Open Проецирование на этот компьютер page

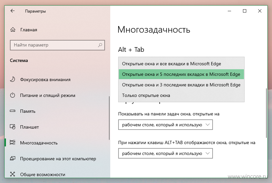(x=57, y=159)
